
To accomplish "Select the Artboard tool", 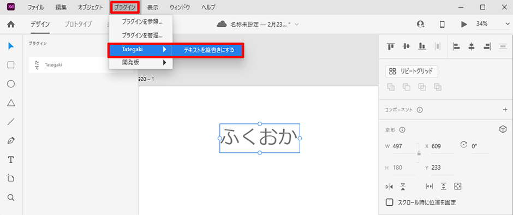I will pos(11,178).
